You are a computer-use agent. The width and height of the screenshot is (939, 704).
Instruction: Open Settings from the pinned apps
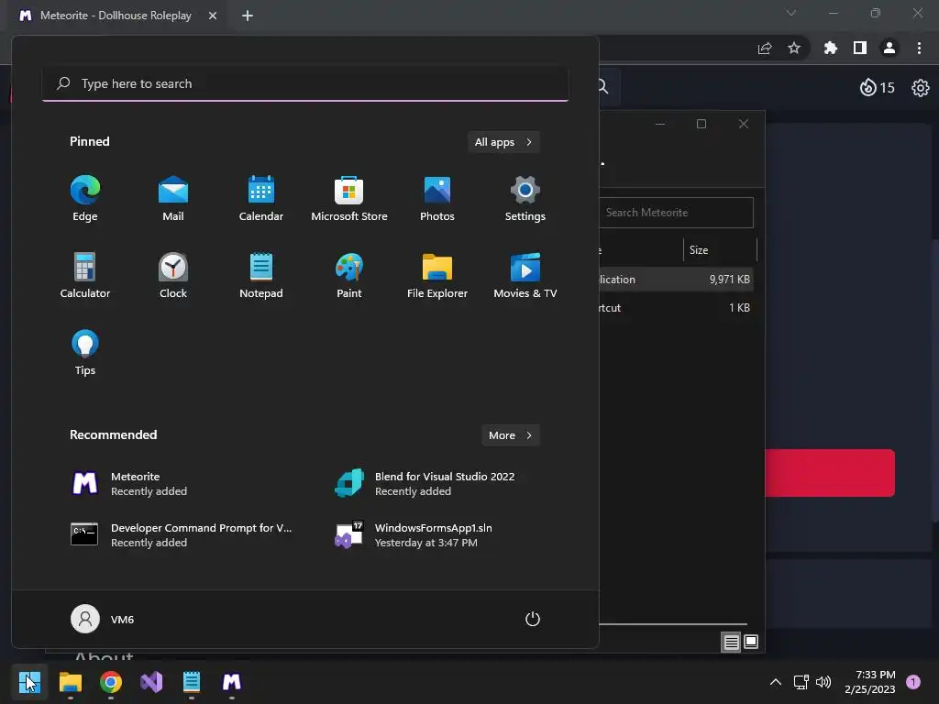525,199
